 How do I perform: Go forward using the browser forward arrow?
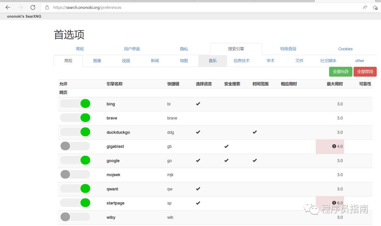pyautogui.click(x=20, y=7)
